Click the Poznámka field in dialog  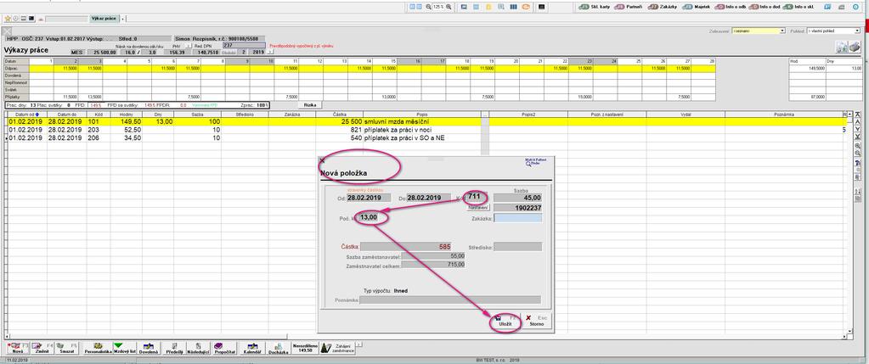450,300
